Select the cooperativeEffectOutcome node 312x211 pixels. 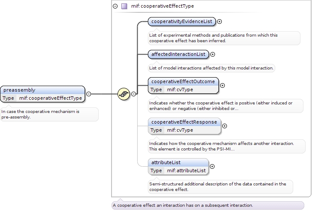pos(183,81)
